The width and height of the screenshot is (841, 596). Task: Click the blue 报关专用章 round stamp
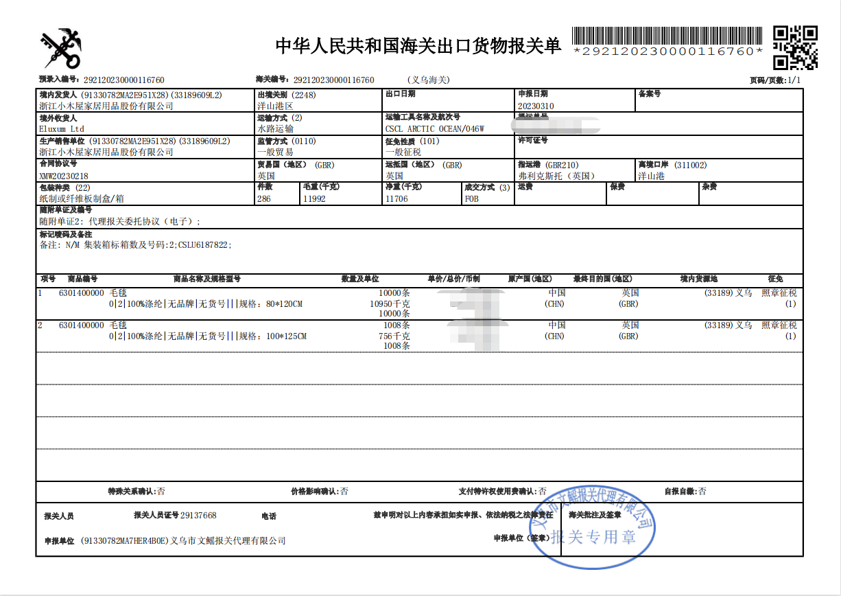[594, 527]
